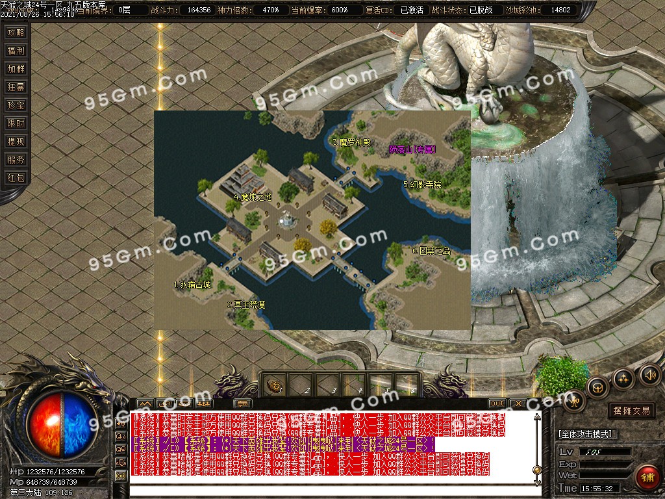Select 4.魔炼之地 on the map
The image size is (665, 499).
(253, 197)
